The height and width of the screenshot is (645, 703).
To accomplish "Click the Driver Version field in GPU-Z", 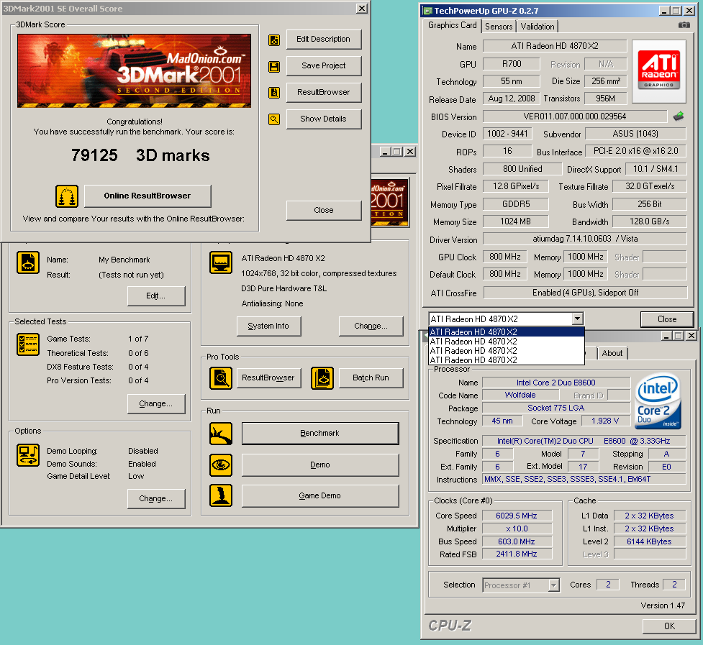I will click(585, 239).
